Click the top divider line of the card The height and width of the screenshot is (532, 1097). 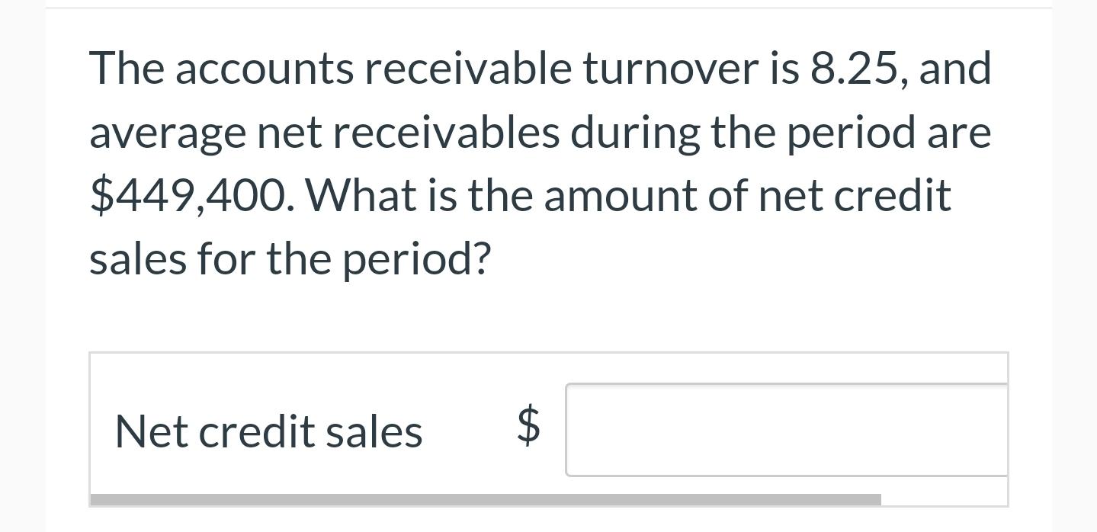point(548,6)
